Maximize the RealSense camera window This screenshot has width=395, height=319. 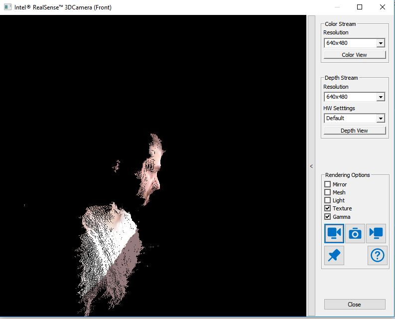pos(360,7)
